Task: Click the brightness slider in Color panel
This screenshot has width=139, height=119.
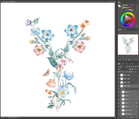Action: pos(127,10)
